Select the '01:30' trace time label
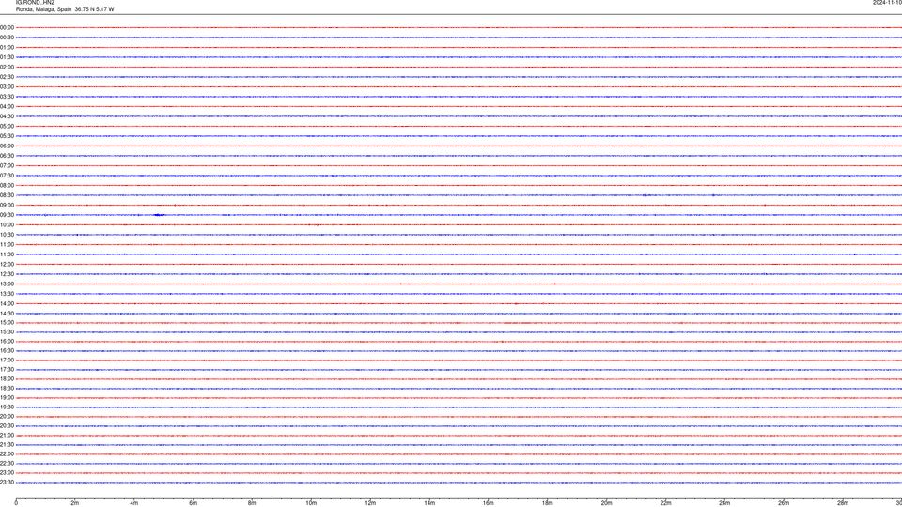The height and width of the screenshot is (507, 902). [x=7, y=57]
